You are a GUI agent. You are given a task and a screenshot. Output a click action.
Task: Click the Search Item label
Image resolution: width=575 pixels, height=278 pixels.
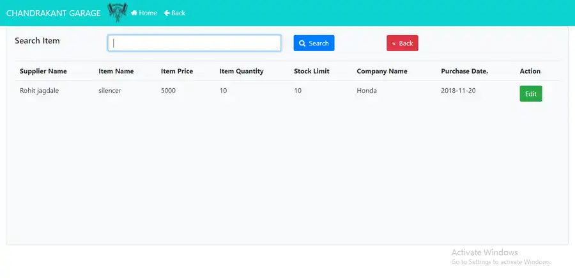[37, 41]
